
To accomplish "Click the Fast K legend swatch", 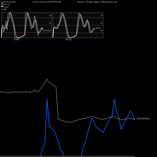I will [x=2, y=6].
